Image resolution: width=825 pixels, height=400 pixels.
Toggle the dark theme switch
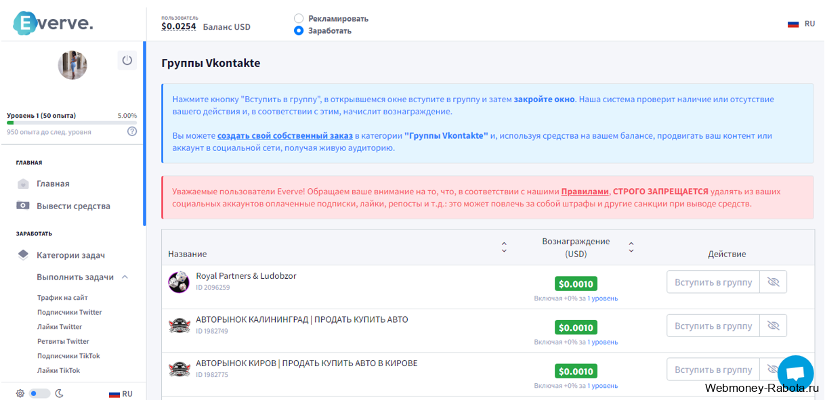[39, 393]
